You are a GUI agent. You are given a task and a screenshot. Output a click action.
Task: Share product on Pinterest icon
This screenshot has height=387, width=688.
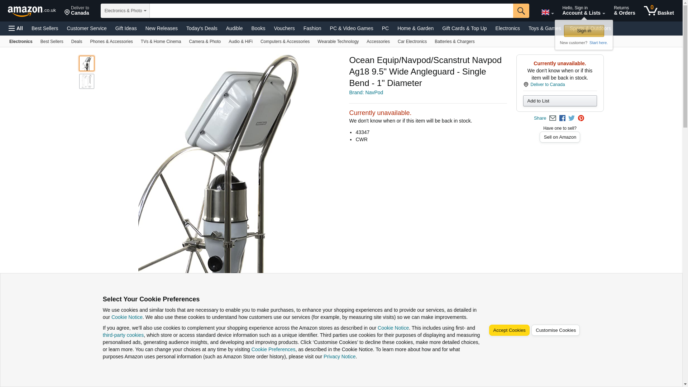[x=581, y=118]
